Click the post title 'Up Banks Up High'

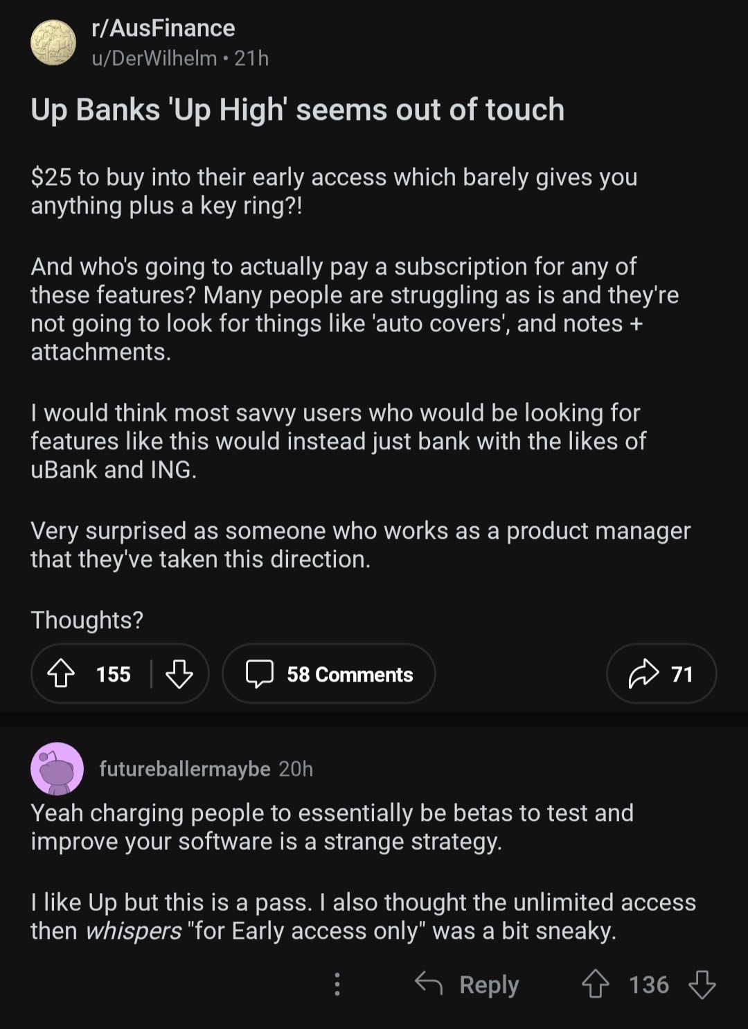pos(297,110)
